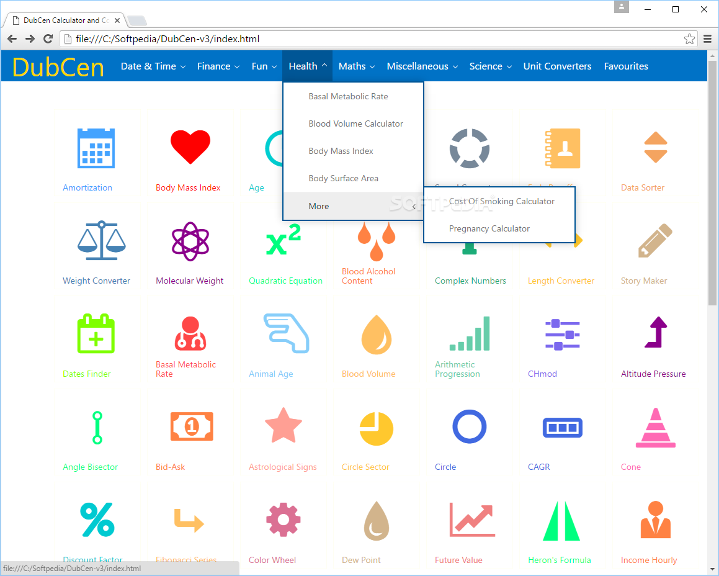Open the Basal Metabolic Rate doctor icon

[x=190, y=334]
